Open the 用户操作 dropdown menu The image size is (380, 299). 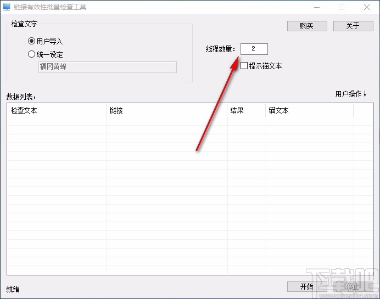tap(351, 94)
